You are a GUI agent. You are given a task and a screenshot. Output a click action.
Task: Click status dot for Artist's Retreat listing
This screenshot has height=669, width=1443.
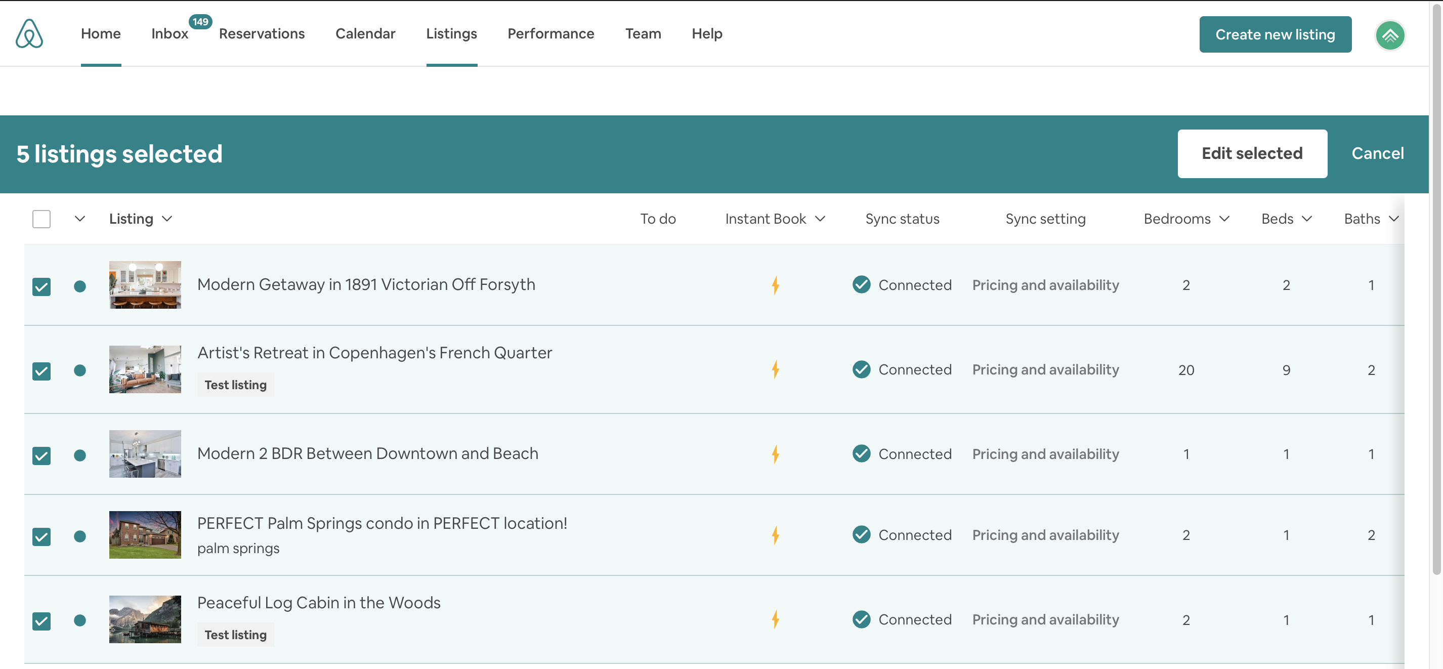79,370
